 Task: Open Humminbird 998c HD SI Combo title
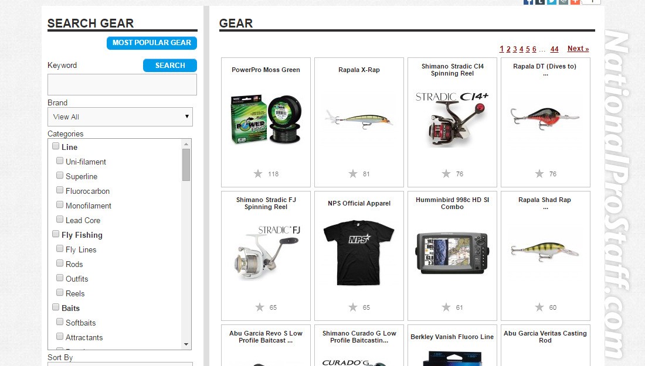(x=453, y=203)
